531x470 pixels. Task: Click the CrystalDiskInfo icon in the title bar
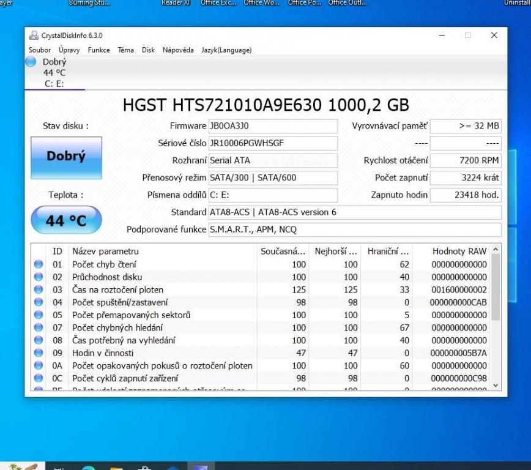point(34,35)
